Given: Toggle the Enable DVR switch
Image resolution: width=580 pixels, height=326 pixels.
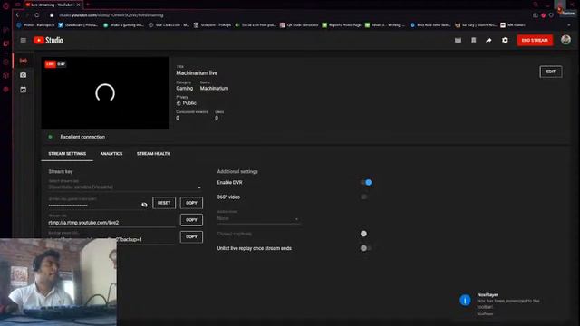Looking at the screenshot, I should [366, 182].
